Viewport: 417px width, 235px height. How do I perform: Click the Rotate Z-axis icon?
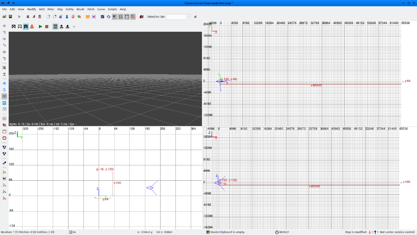4,58
